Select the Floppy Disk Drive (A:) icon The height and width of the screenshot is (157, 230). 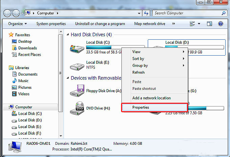76,91
